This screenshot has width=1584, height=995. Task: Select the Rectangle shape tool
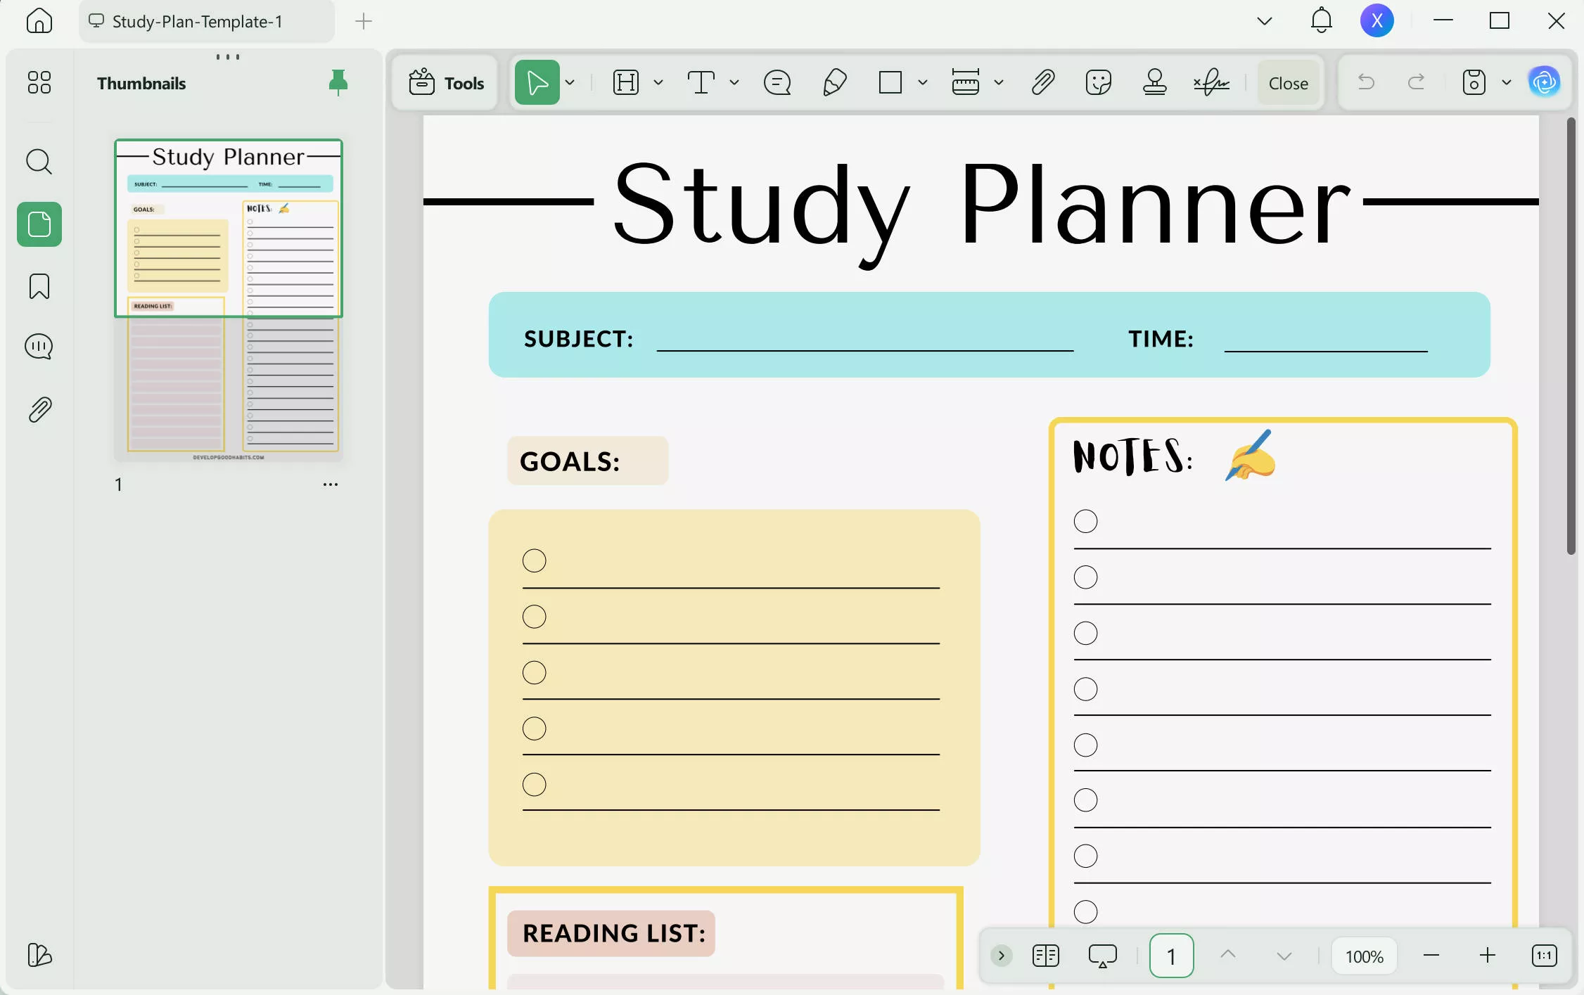[890, 82]
